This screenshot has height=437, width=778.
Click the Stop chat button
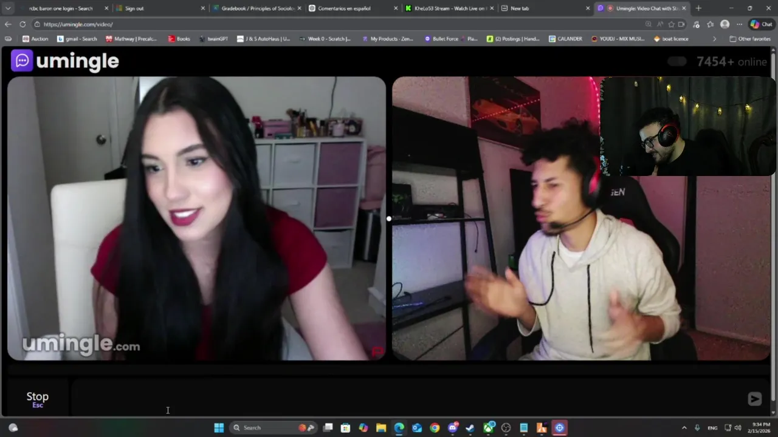pyautogui.click(x=37, y=399)
